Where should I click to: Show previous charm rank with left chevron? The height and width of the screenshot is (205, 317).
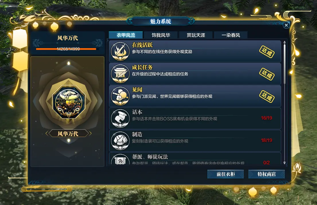tap(47, 134)
